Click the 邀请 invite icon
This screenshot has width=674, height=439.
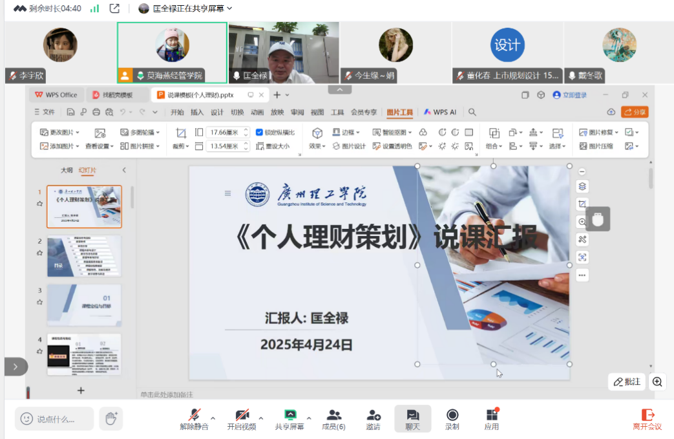(373, 418)
